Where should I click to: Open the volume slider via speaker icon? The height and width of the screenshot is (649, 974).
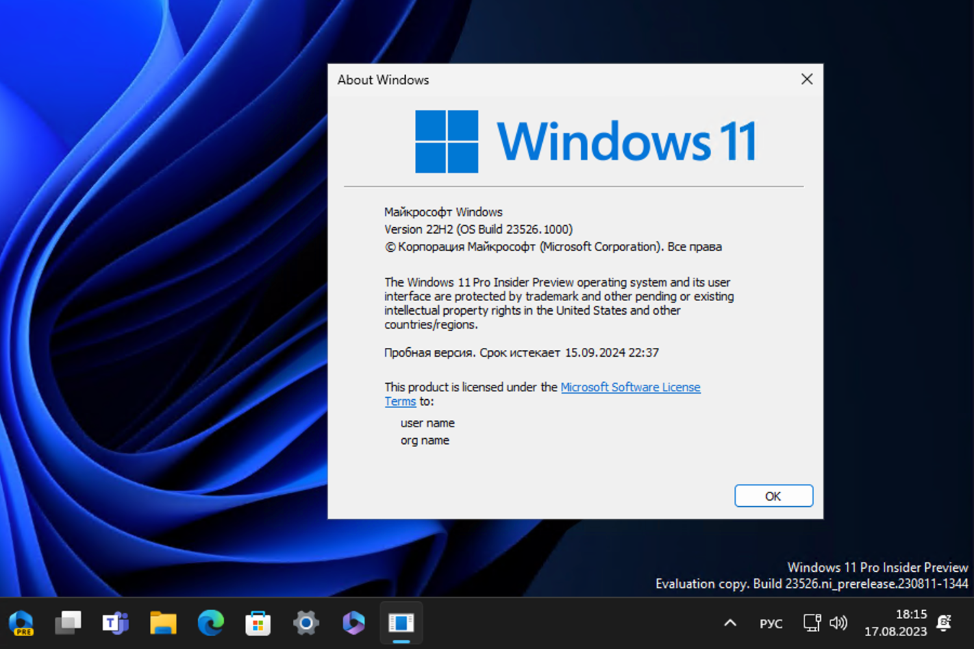tap(839, 623)
